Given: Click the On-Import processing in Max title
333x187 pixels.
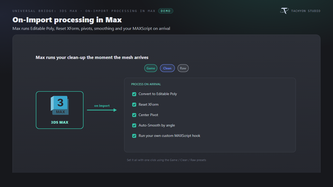Looking at the screenshot, I should (67, 20).
